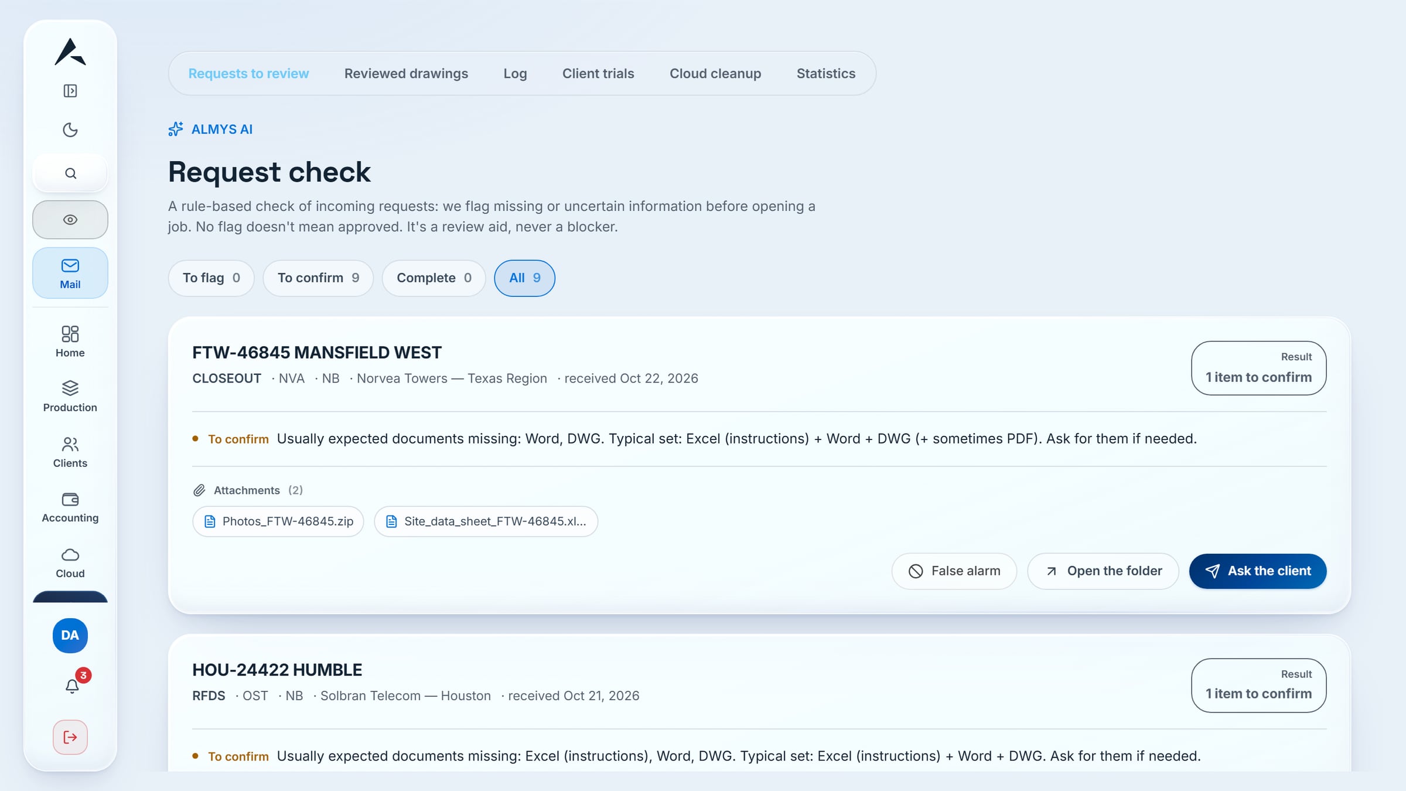Click the To confirm label on Humble card
1406x791 pixels.
(238, 756)
